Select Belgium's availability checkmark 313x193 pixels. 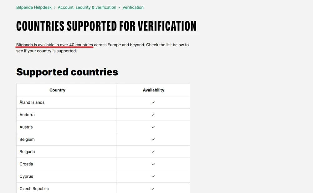pos(153,139)
